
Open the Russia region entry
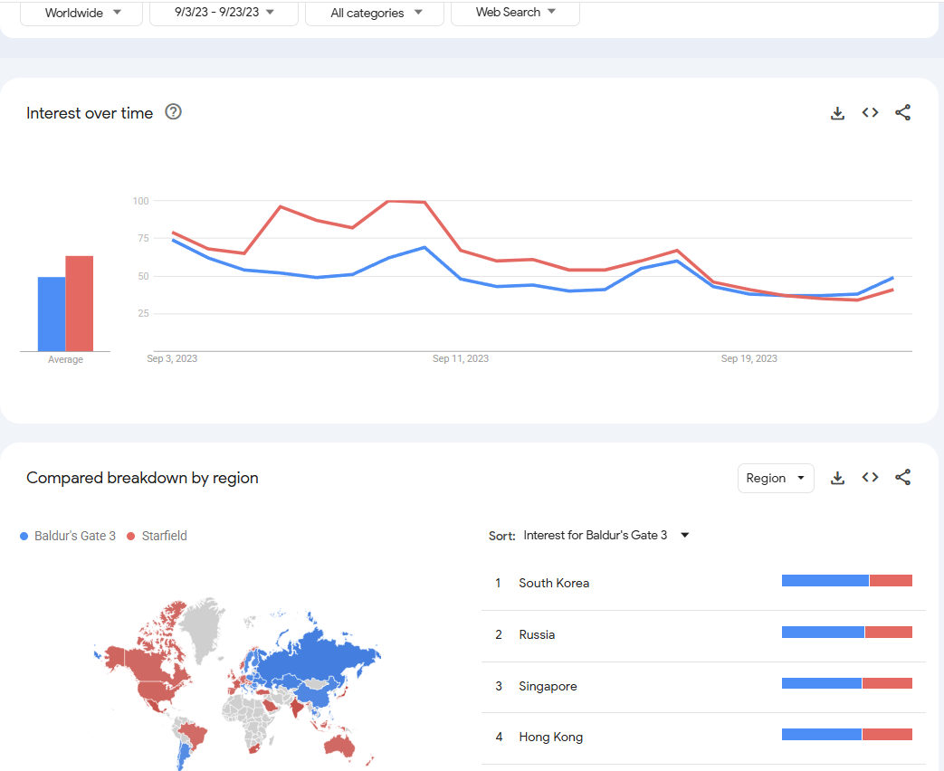coord(537,634)
